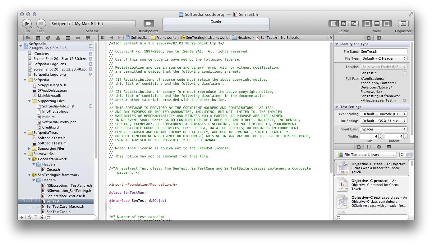Open the Text Encoding dropdown
This screenshot has height=245, width=432.
pos(384,114)
